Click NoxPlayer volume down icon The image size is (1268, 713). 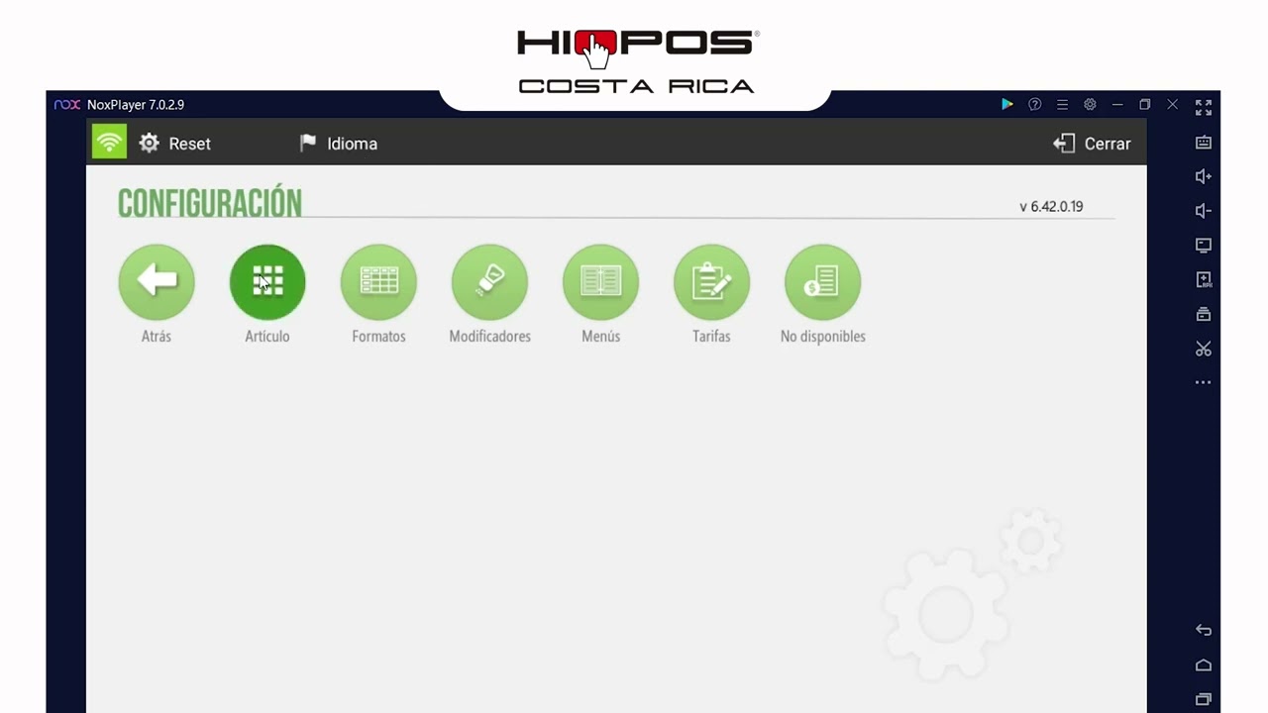point(1204,211)
